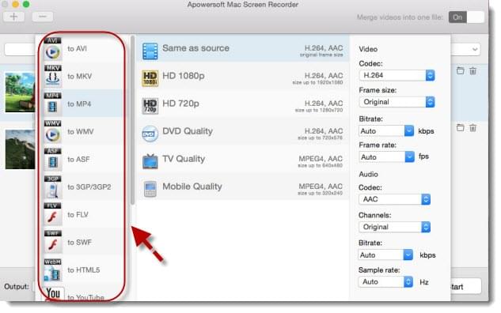The image size is (501, 313).
Task: Click the minus remove-file button
Action: pos(43,17)
